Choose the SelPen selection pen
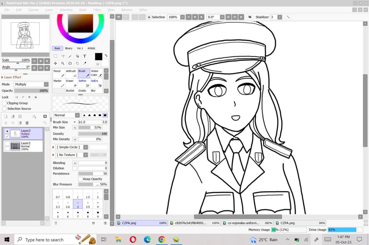 [x=84, y=83]
